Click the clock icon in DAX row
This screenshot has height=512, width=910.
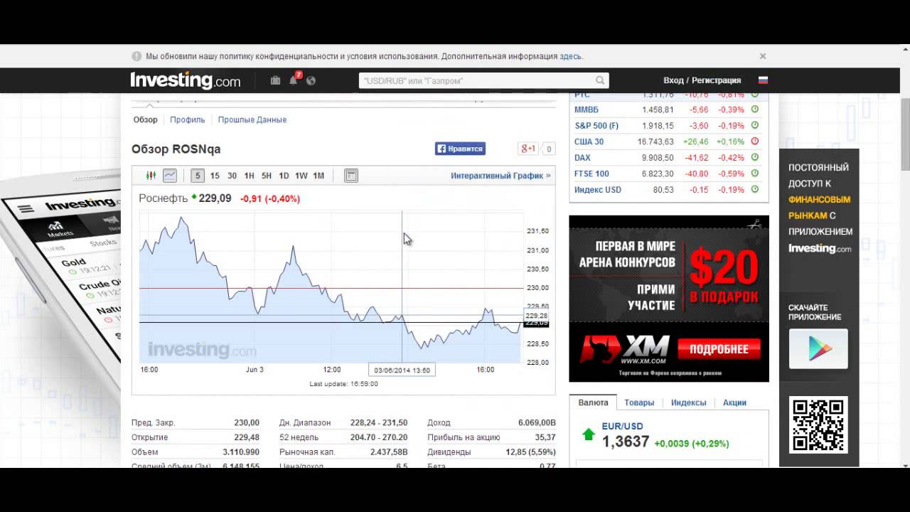coord(755,158)
